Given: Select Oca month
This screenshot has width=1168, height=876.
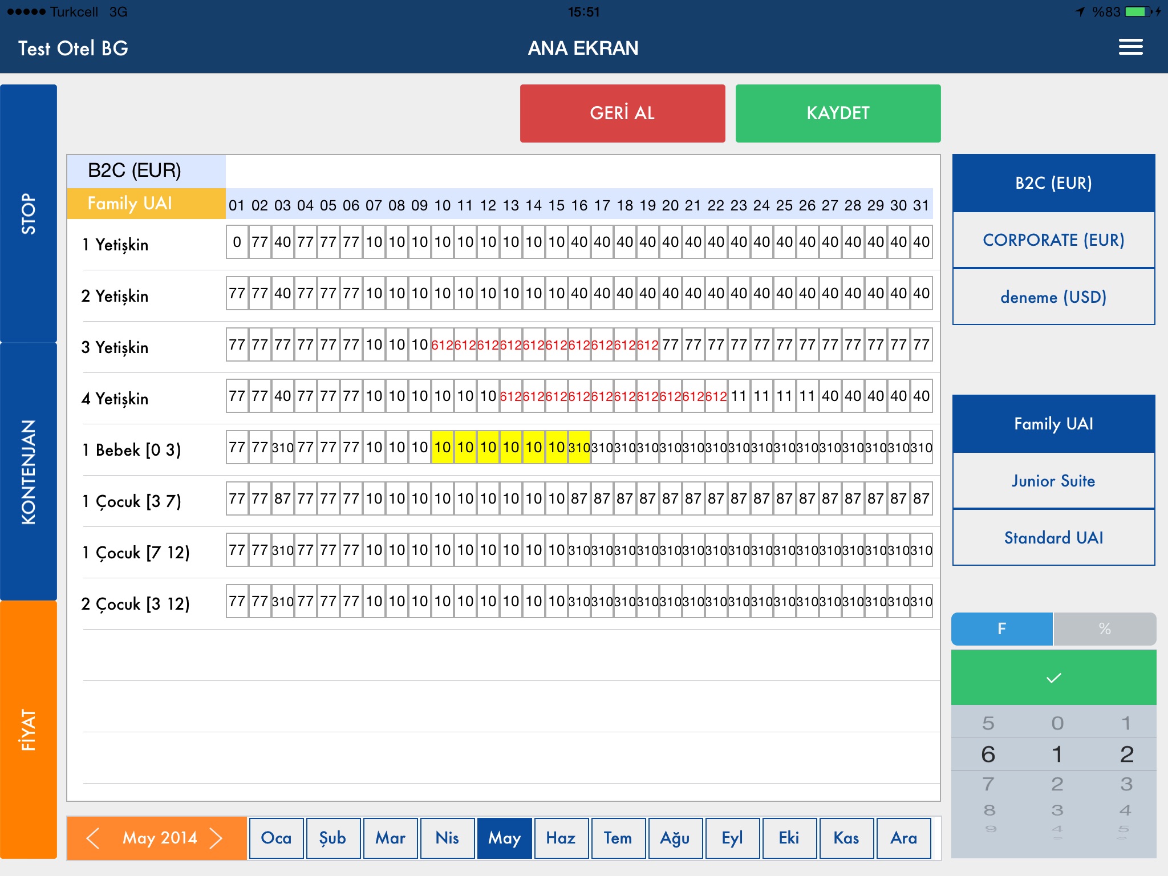Looking at the screenshot, I should point(276,838).
